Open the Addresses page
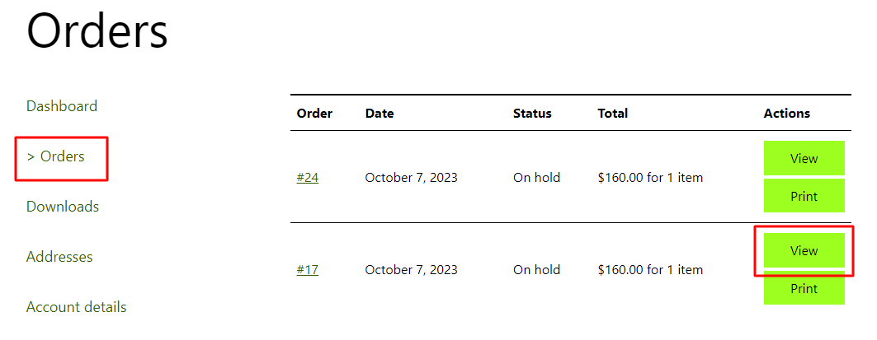This screenshot has width=877, height=340. 59,257
